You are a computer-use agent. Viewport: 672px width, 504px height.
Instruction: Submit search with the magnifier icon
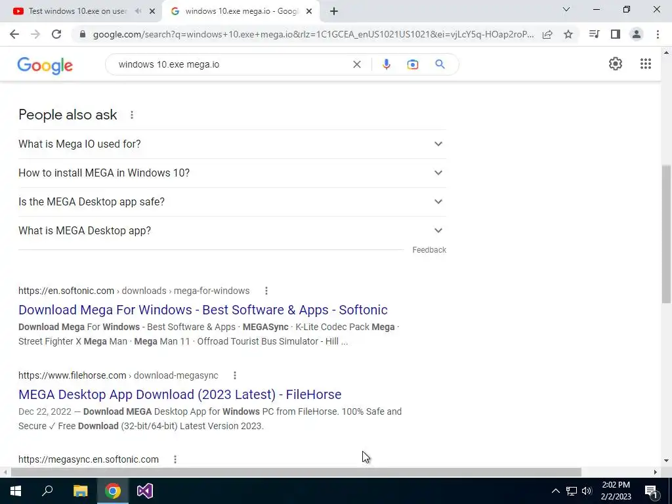click(x=440, y=64)
